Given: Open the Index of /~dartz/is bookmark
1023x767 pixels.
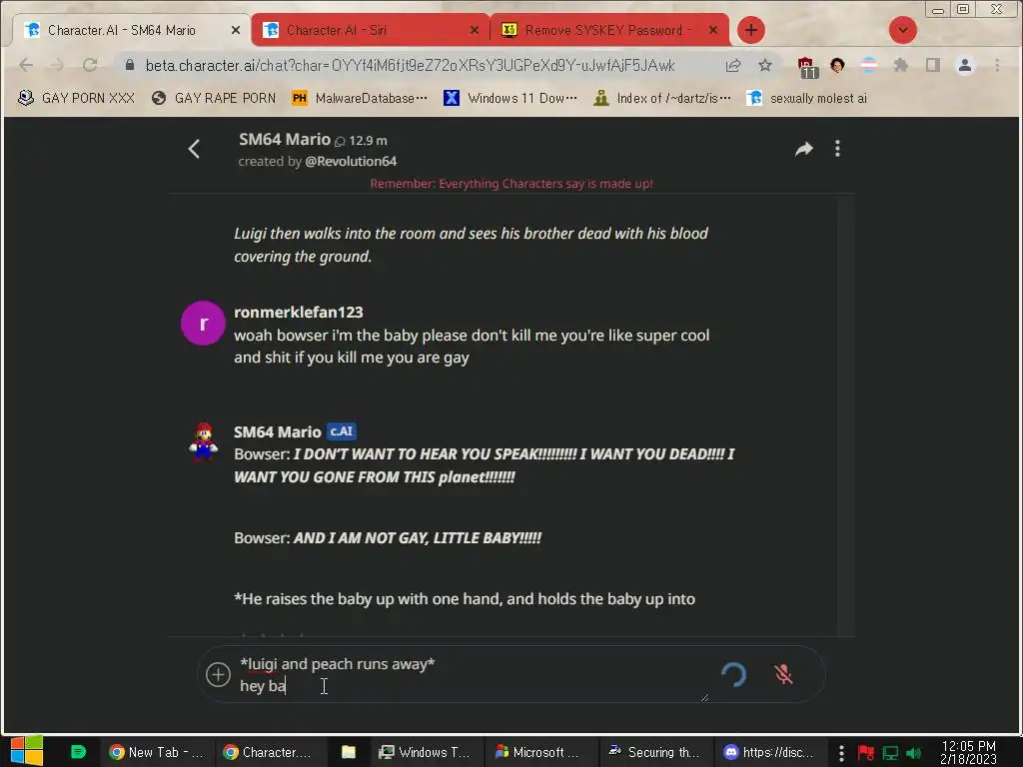Looking at the screenshot, I should (x=662, y=98).
